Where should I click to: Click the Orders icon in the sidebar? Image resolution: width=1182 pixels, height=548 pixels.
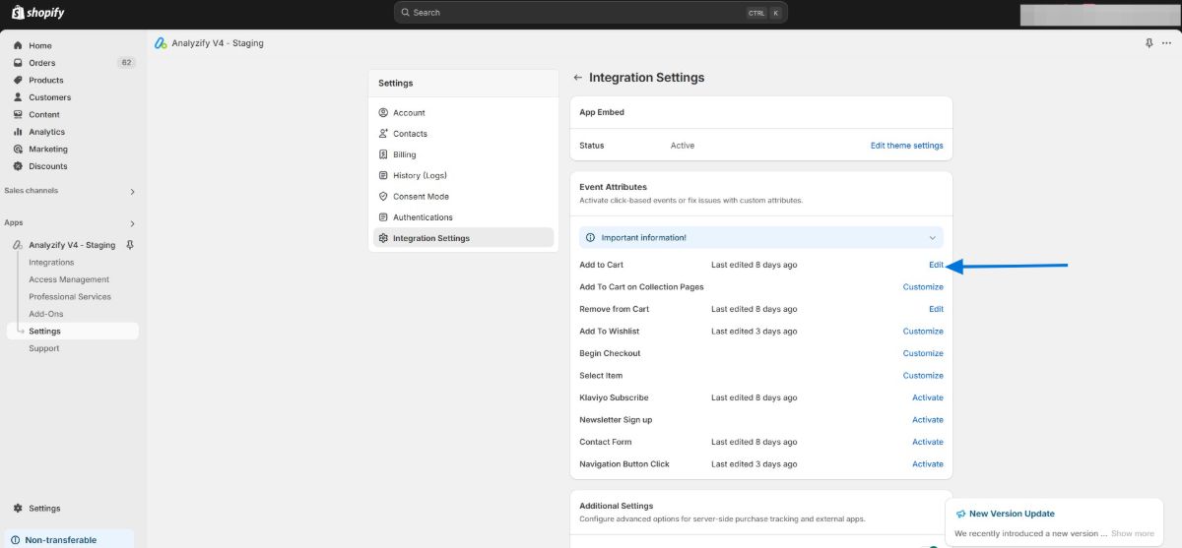click(x=18, y=63)
